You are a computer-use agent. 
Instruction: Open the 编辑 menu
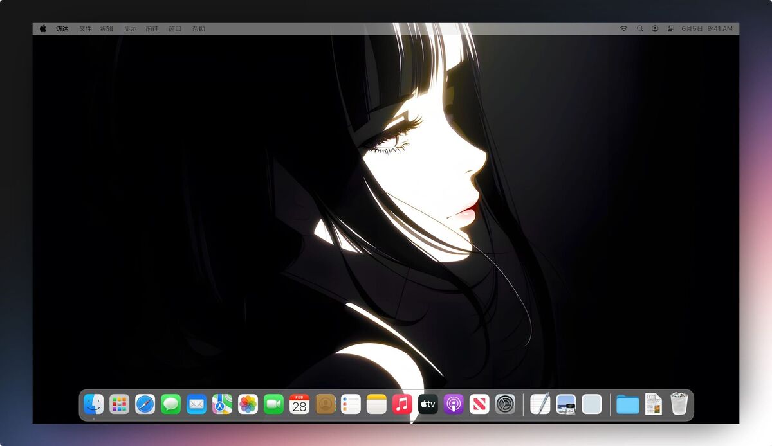click(107, 29)
